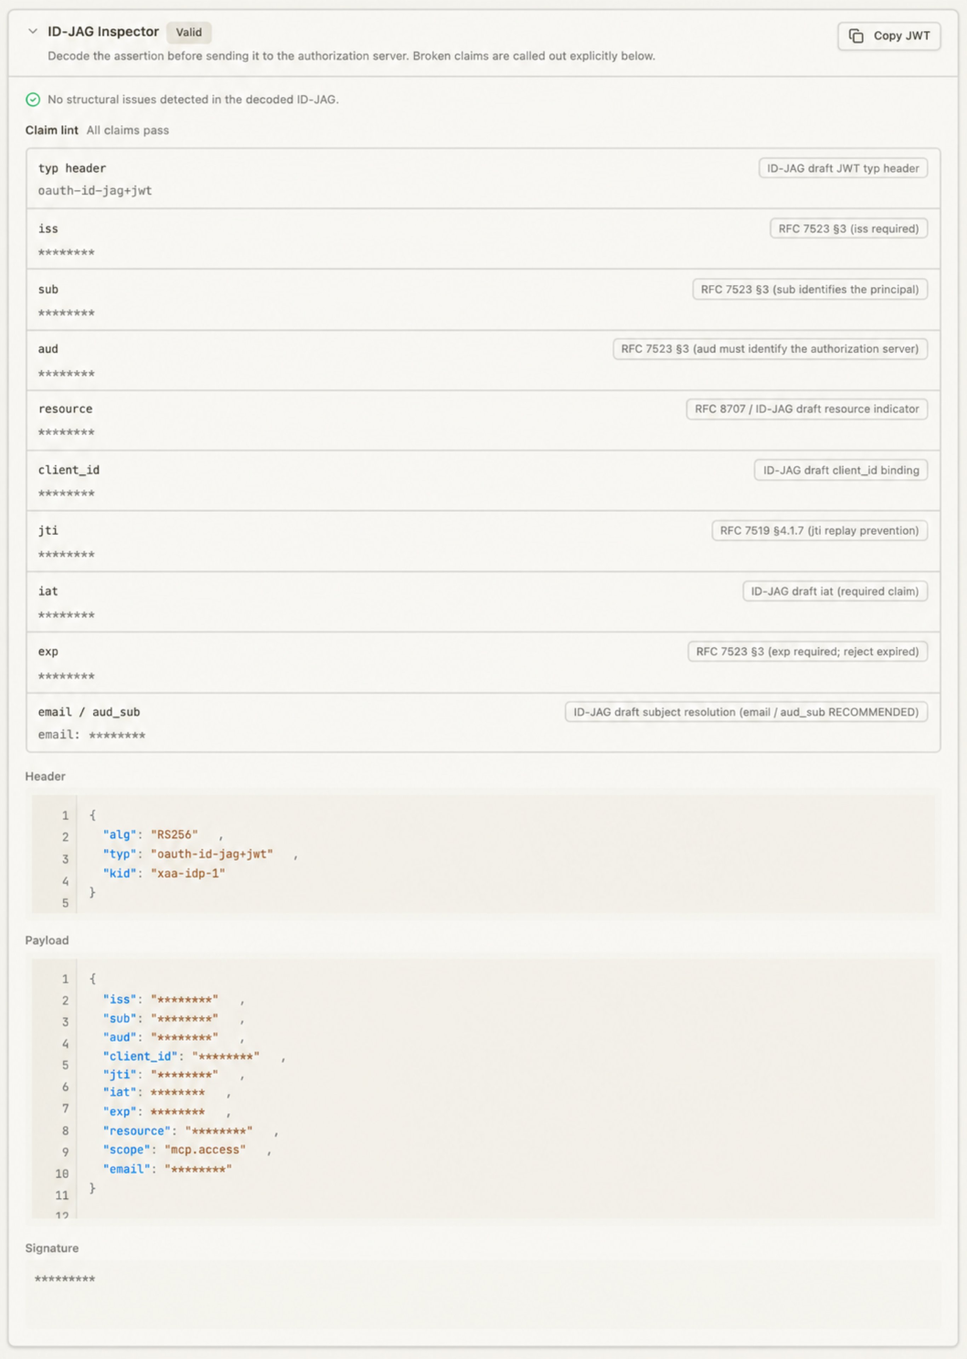The height and width of the screenshot is (1359, 967).
Task: Click the "iat" line in Payload JSON
Action: (x=167, y=1092)
